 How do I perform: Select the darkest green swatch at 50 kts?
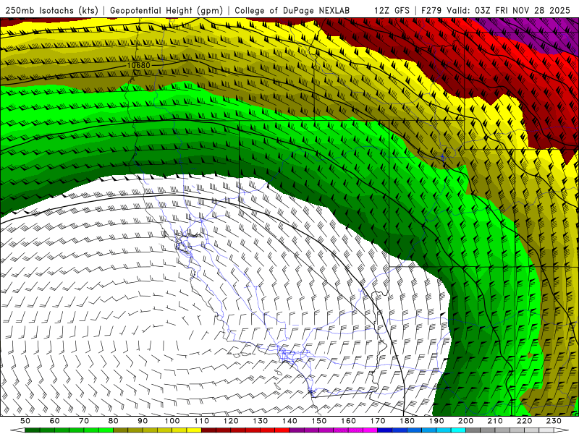[32, 430]
